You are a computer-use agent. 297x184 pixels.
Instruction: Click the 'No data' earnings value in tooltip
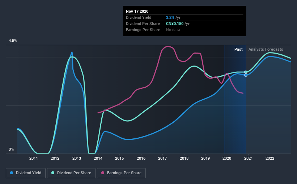pos(173,30)
